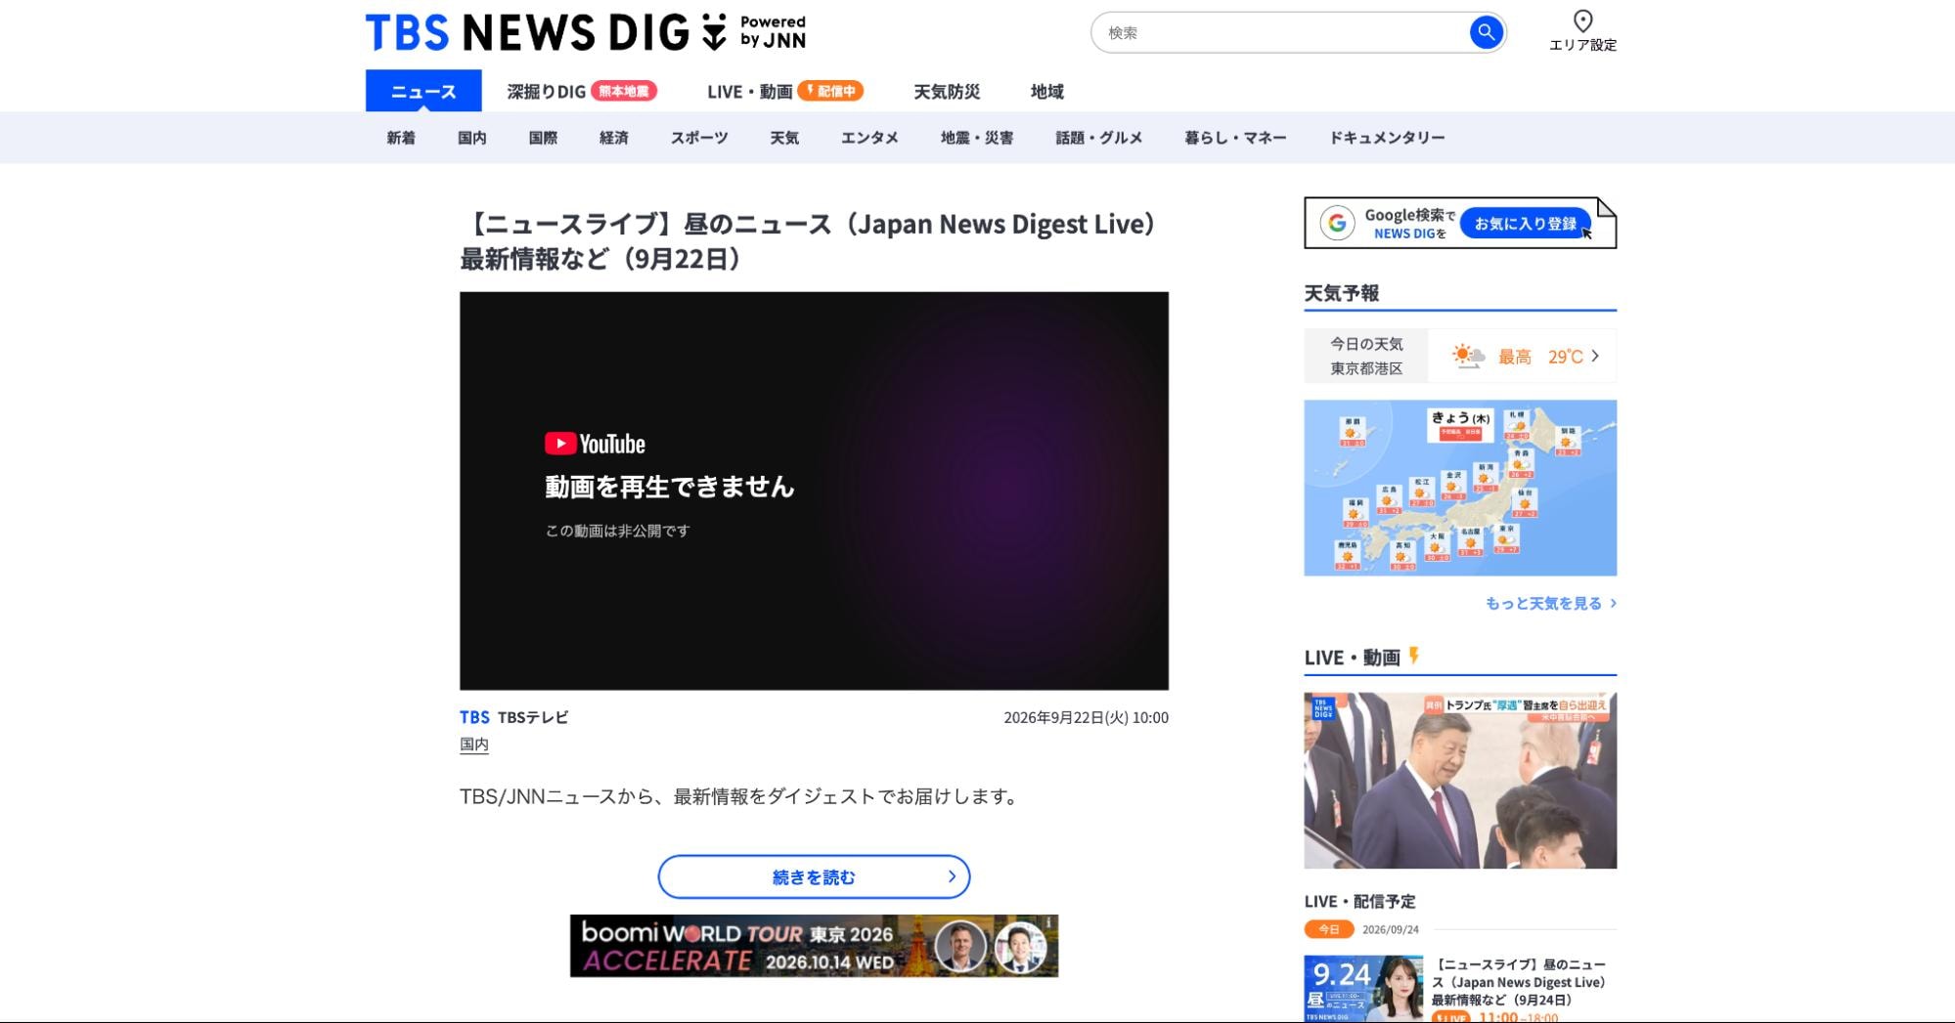Select 天気 category in sub navigation

point(784,138)
